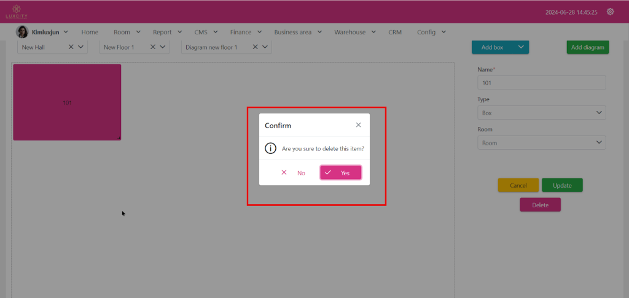Clear the New Hall selection
The width and height of the screenshot is (629, 298).
(71, 47)
